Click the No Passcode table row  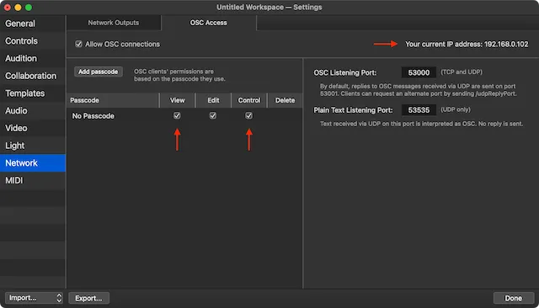184,116
